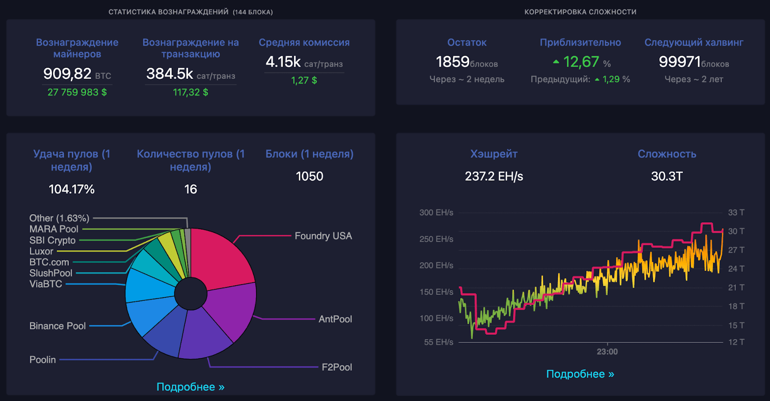Click the Блоки (1 неделя) heading

point(309,154)
